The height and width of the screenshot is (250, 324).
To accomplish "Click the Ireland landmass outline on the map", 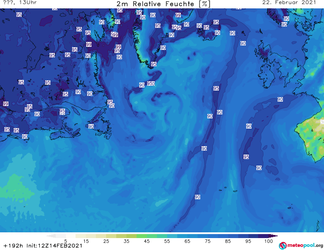I will [267, 76].
